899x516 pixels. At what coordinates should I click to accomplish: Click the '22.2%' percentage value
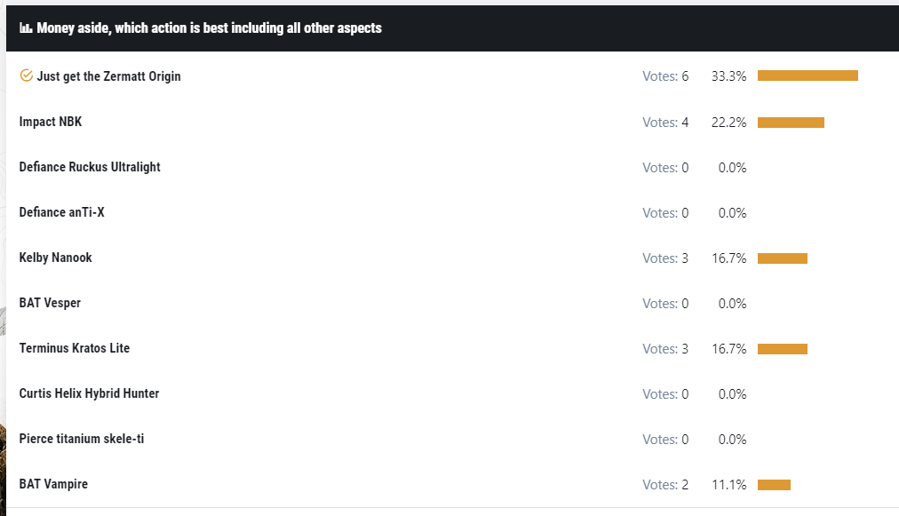(x=728, y=123)
